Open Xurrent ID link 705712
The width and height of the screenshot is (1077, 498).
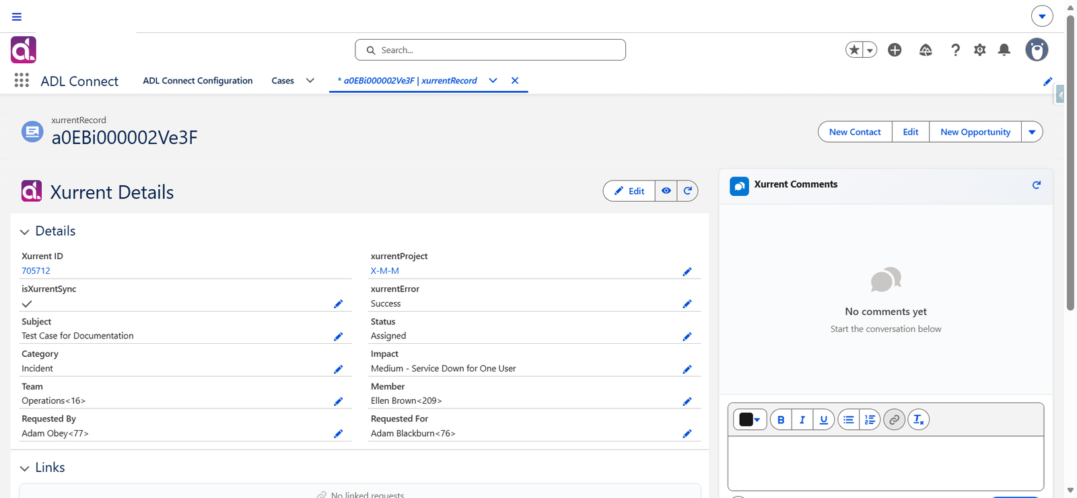coord(36,271)
